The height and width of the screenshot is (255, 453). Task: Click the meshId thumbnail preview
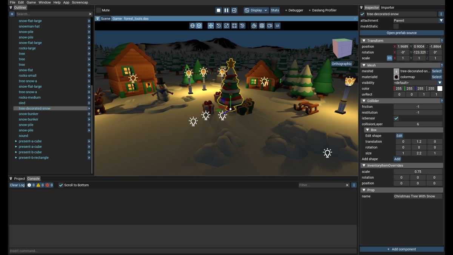point(396,71)
